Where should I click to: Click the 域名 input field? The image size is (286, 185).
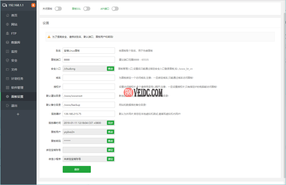[89, 77]
